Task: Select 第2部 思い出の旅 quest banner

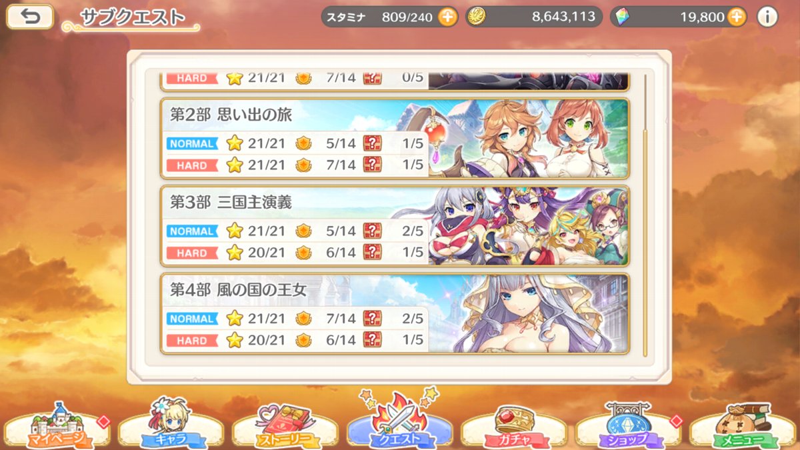Action: [x=395, y=138]
